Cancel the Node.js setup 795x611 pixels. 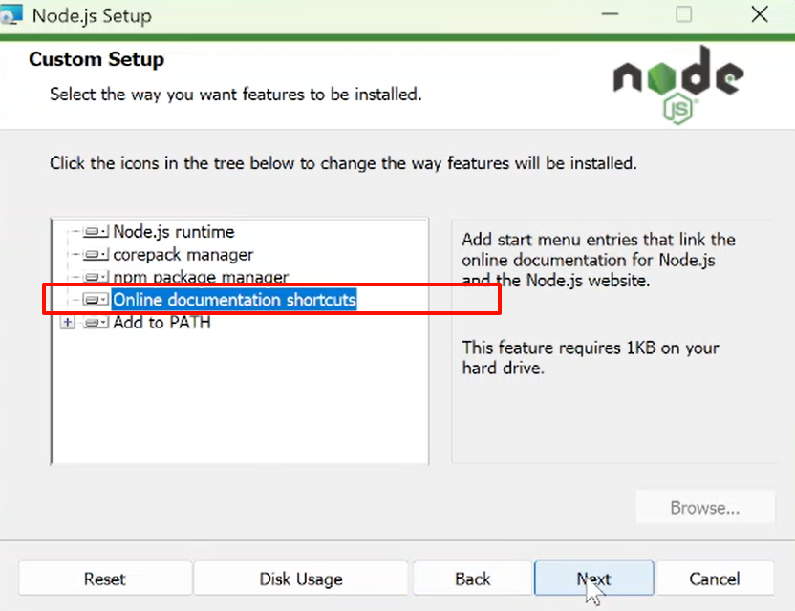pos(715,579)
